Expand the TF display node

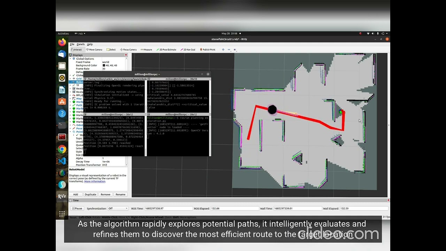[70, 85]
